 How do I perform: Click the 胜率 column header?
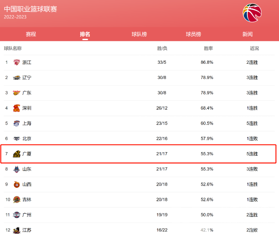(208, 48)
